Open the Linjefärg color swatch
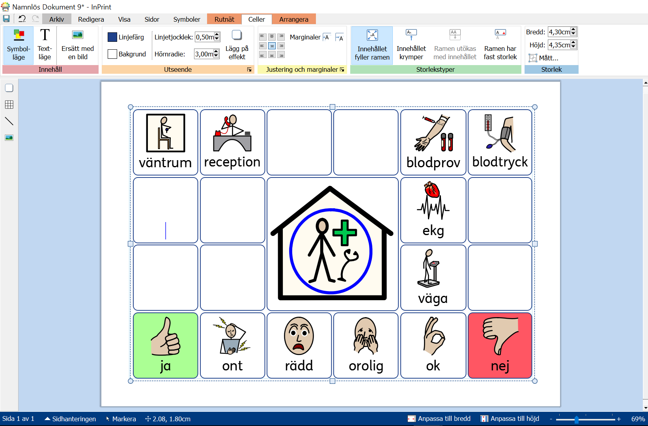This screenshot has height=426, width=648. pyautogui.click(x=112, y=37)
